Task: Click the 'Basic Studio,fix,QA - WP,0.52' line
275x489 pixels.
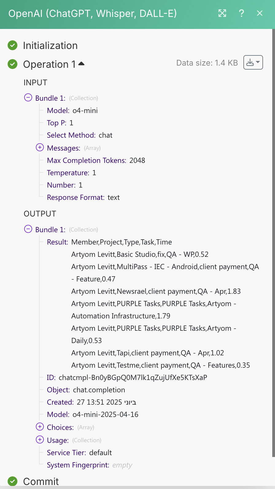Action: (x=140, y=254)
